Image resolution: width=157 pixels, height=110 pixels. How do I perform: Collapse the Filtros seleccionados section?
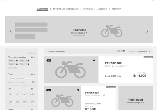[35, 57]
